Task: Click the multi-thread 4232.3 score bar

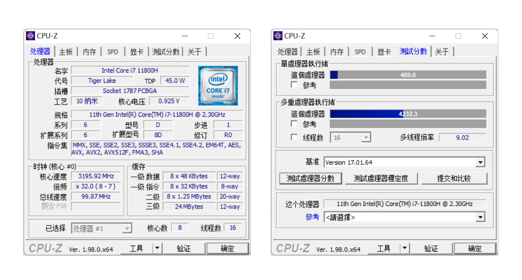Action: (408, 114)
